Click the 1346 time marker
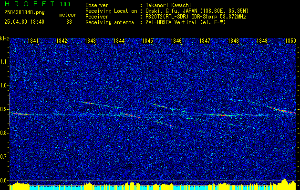Screen dimensions: 300x190 coord(176,40)
